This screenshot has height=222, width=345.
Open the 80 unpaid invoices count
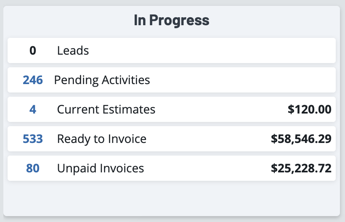pos(33,169)
